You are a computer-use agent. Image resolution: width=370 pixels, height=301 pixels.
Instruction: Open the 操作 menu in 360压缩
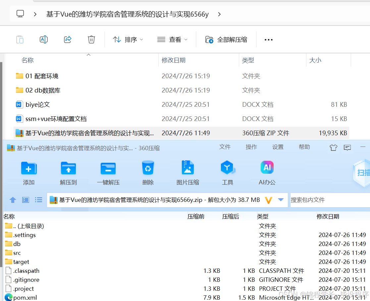[251, 147]
